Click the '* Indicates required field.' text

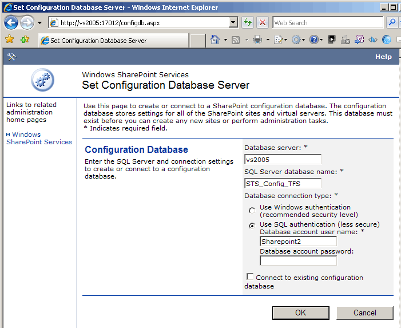tap(125, 128)
